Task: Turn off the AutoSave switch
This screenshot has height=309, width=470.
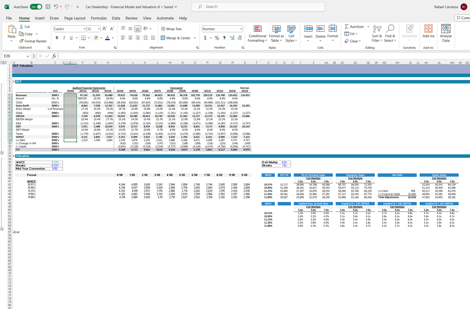Action: click(x=36, y=7)
